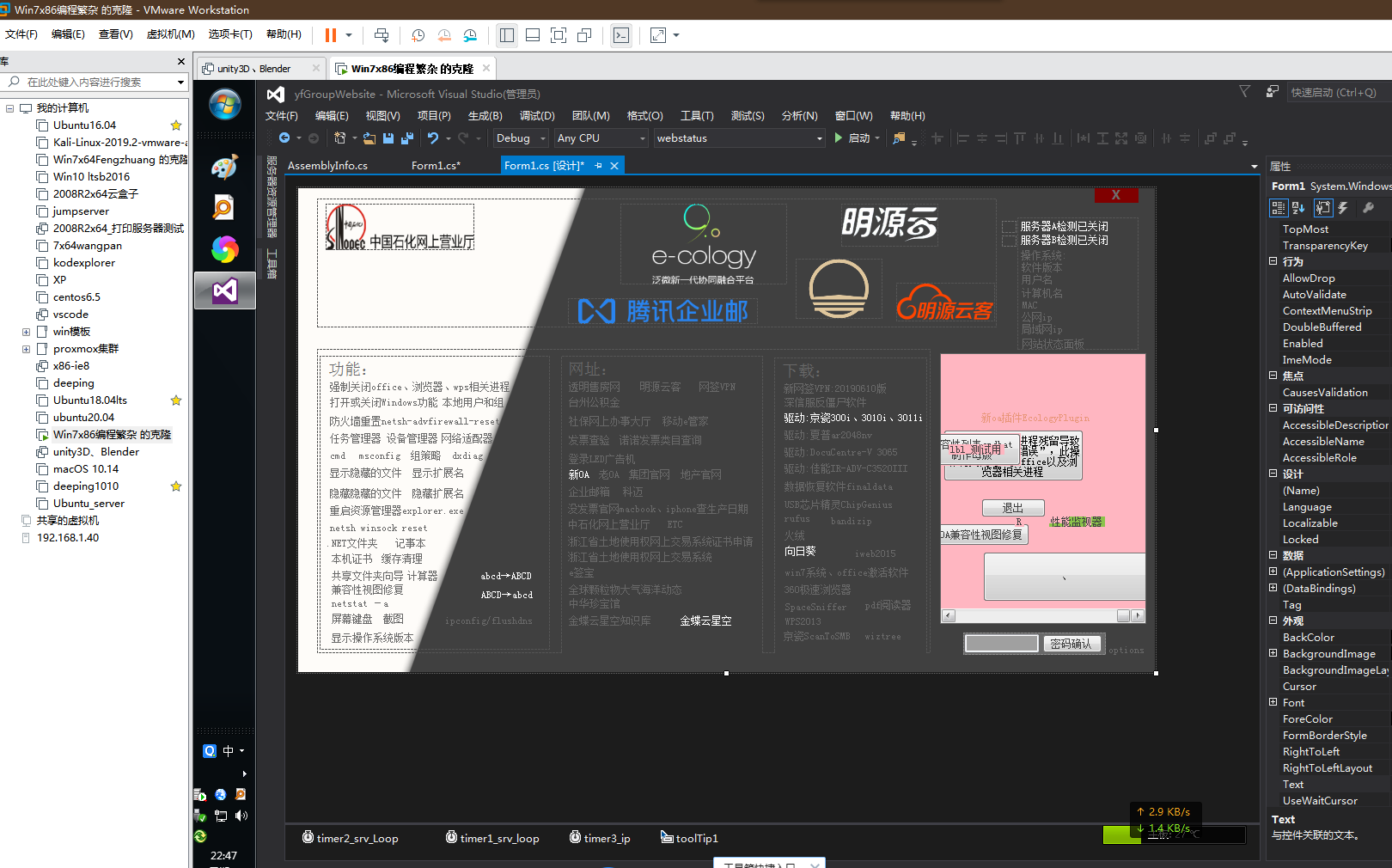Click the Windows 7 Start orb in guest
This screenshot has width=1392, height=868.
coord(225,105)
